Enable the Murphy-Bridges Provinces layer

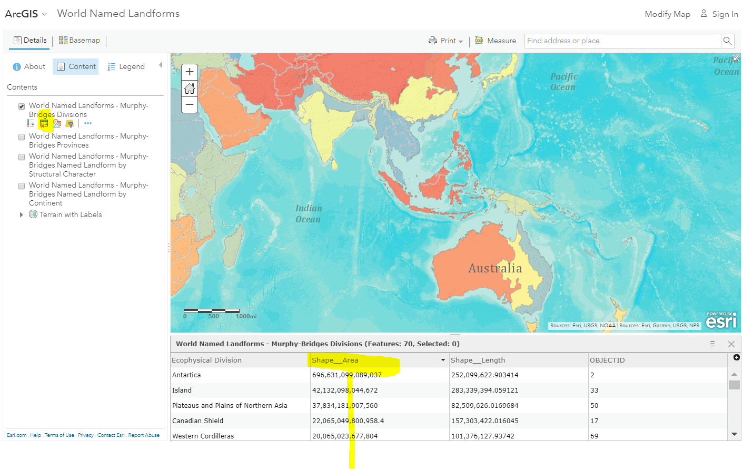(22, 137)
